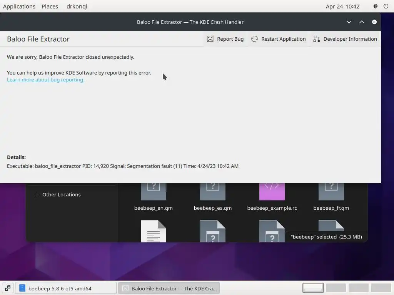Image resolution: width=394 pixels, height=295 pixels.
Task: Select the beebeep_en.qm file icon
Action: click(x=153, y=192)
